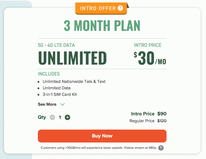Select the 3-in-1 SIM Card Kit item

[60, 94]
